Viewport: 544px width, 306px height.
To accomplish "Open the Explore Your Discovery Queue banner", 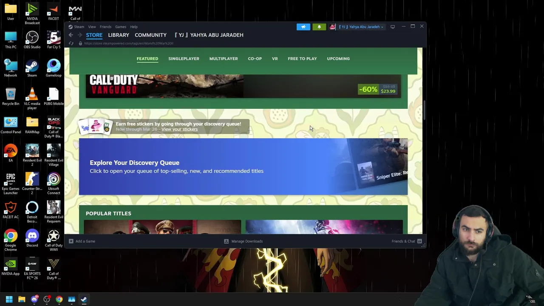I will [x=243, y=167].
